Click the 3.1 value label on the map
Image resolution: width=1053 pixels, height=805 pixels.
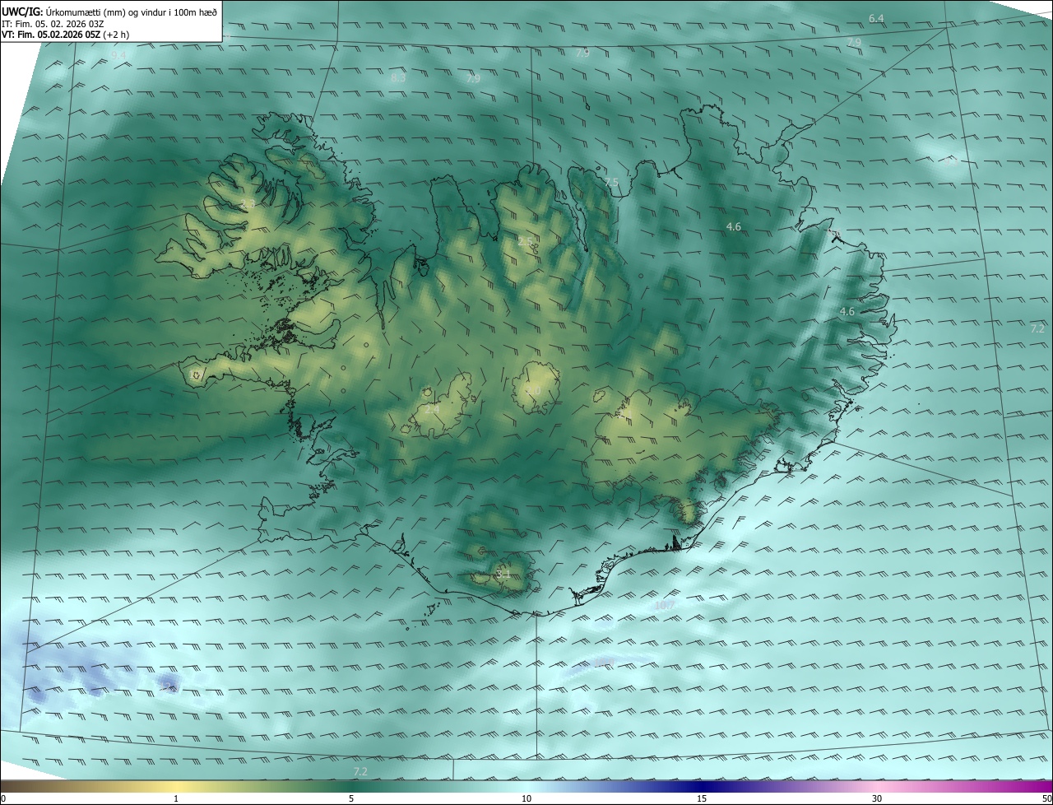pyautogui.click(x=503, y=573)
